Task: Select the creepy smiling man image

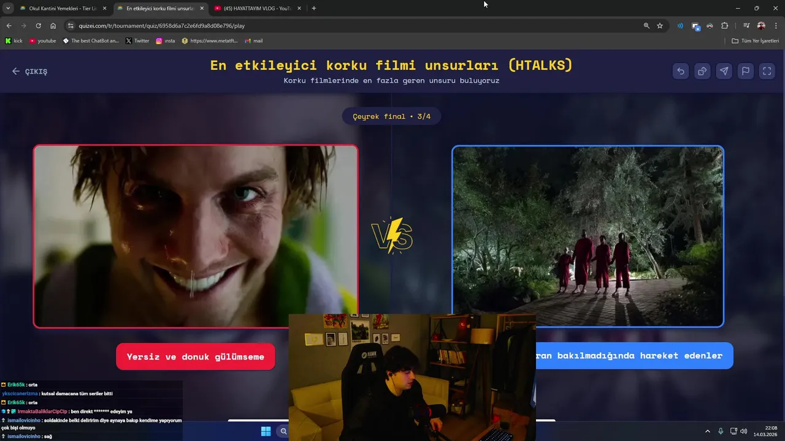Action: (196, 236)
